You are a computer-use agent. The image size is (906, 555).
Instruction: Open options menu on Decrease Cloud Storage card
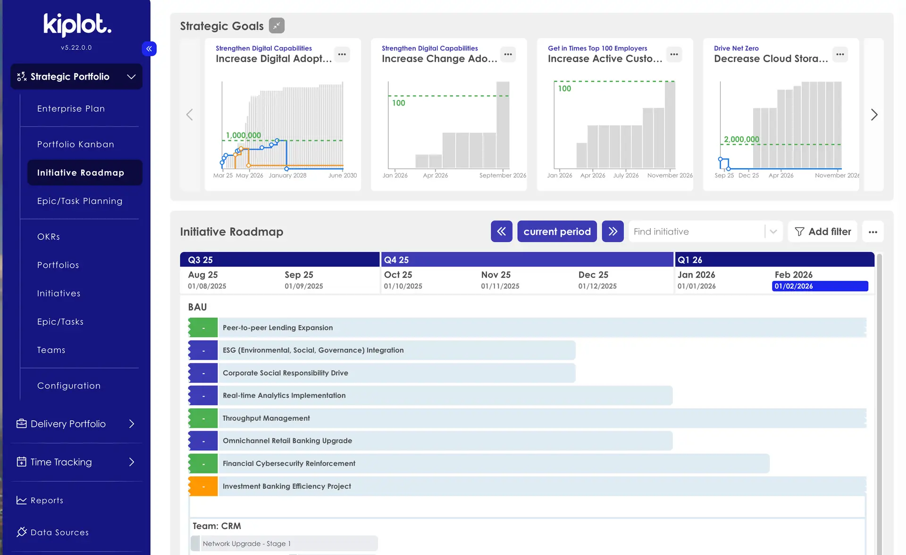click(839, 54)
